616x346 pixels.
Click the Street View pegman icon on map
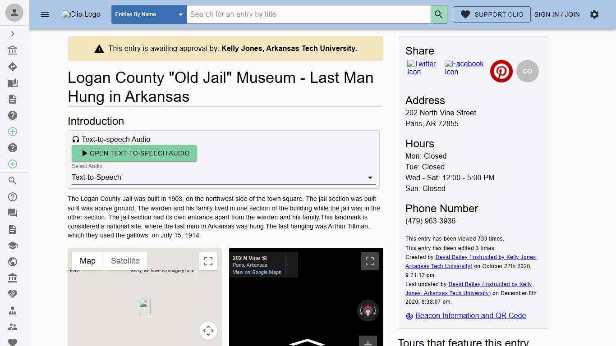pyautogui.click(x=368, y=310)
